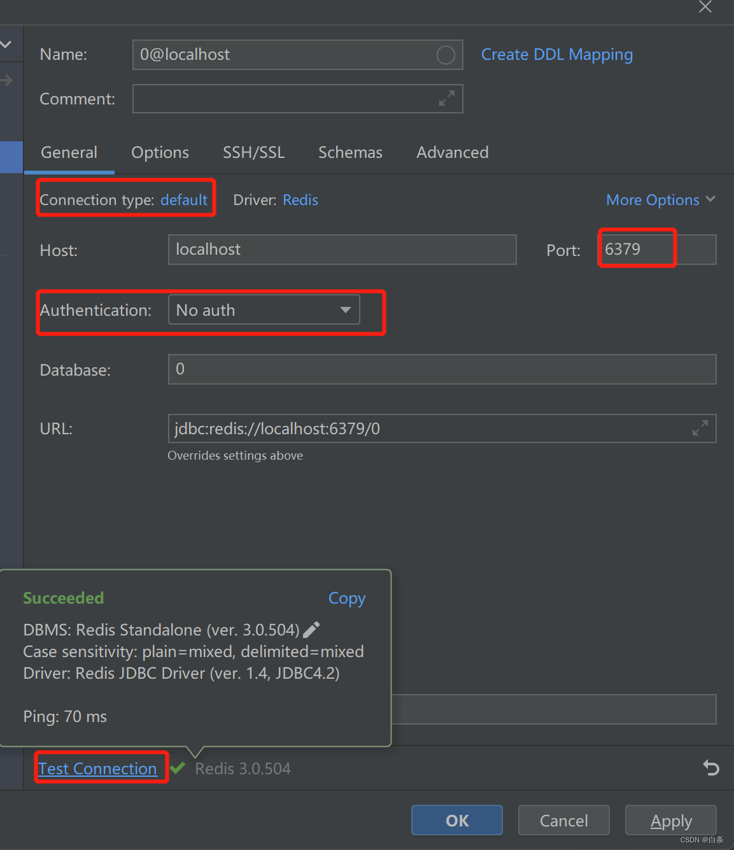The height and width of the screenshot is (850, 734).
Task: Click into the Host field showing localhost
Action: point(342,250)
